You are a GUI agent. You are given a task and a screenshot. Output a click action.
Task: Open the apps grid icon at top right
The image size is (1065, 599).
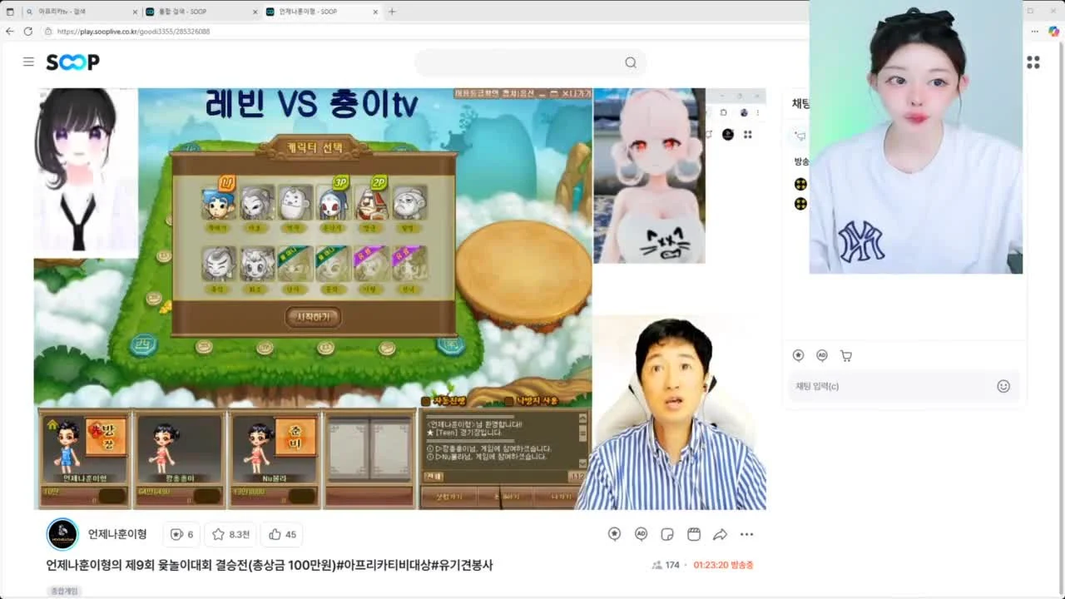point(1033,62)
